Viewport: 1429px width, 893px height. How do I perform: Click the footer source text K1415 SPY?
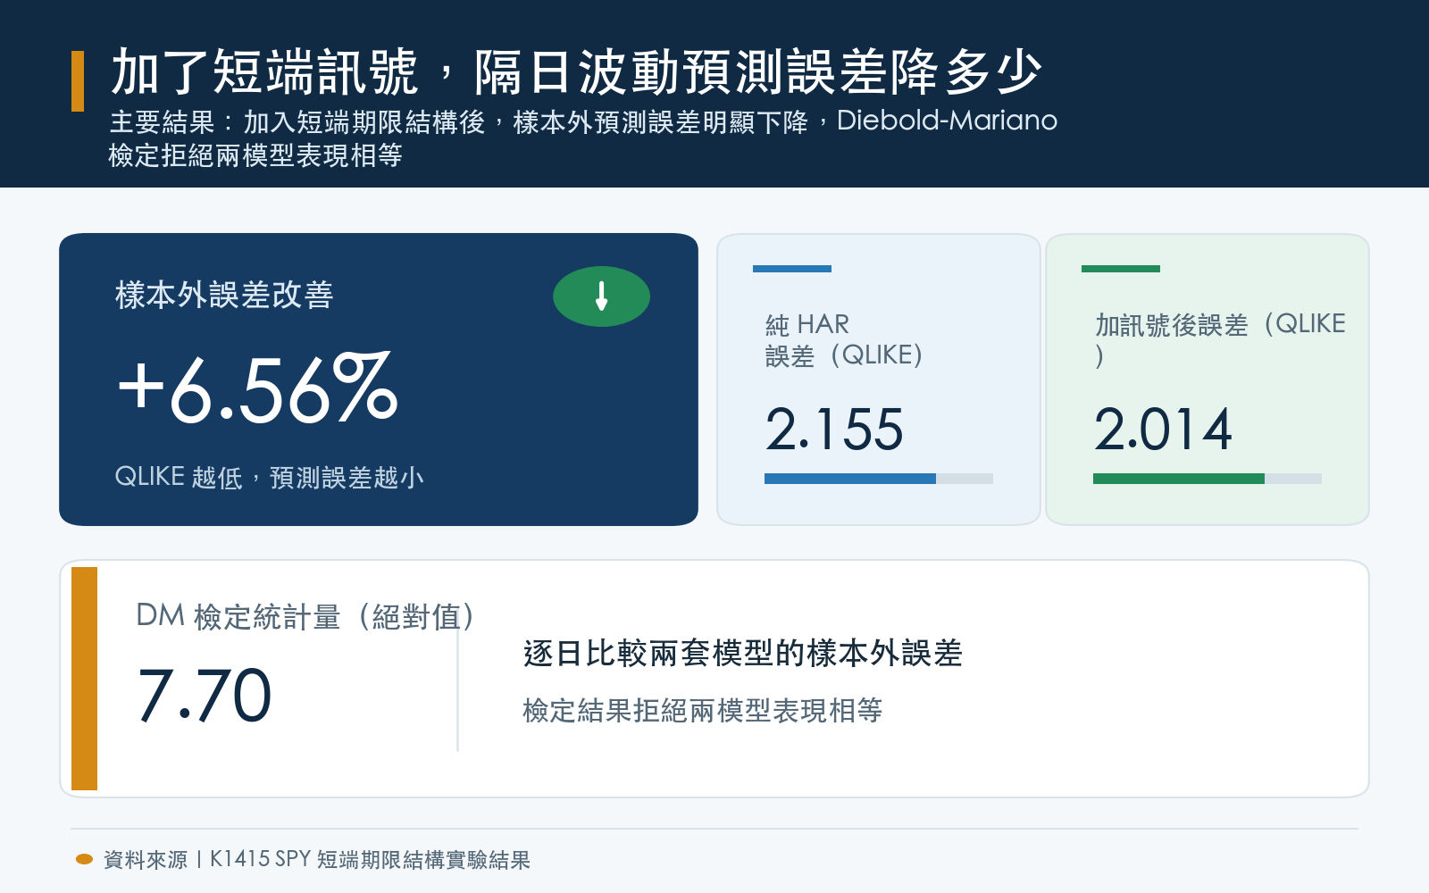pyautogui.click(x=317, y=859)
